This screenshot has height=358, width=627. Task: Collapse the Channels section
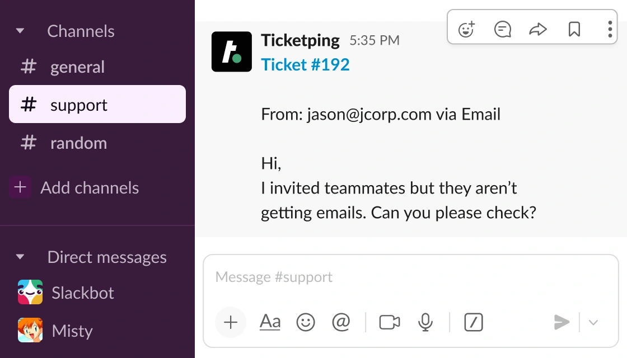(x=20, y=31)
